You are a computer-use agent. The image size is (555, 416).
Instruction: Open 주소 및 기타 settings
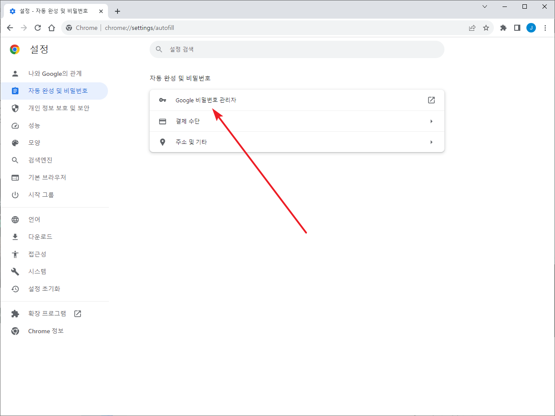(x=297, y=142)
